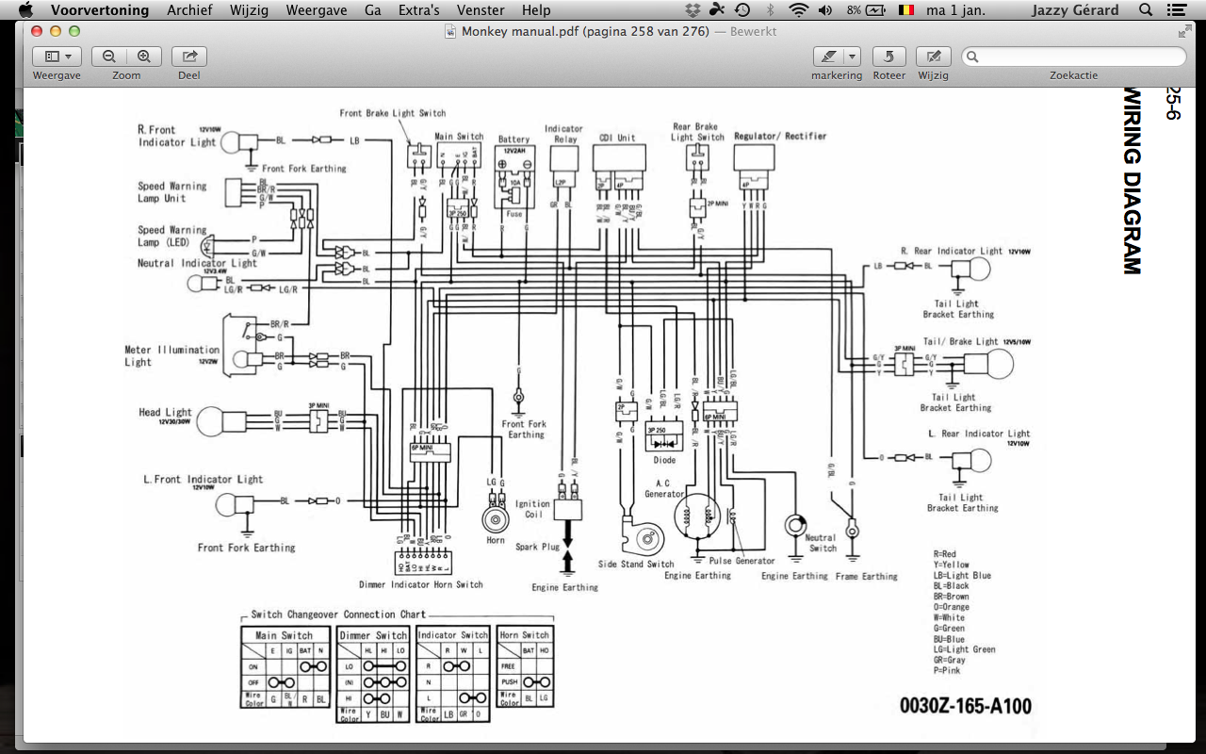This screenshot has width=1206, height=754.
Task: Open the Extra's menu
Action: pos(419,10)
